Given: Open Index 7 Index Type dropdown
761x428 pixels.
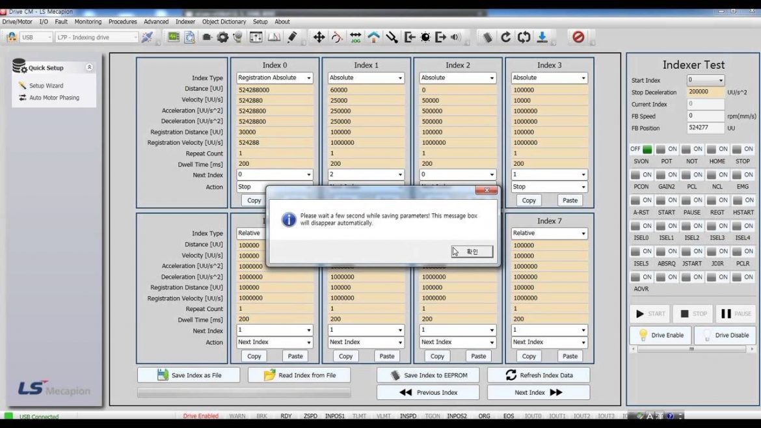Looking at the screenshot, I should (550, 233).
